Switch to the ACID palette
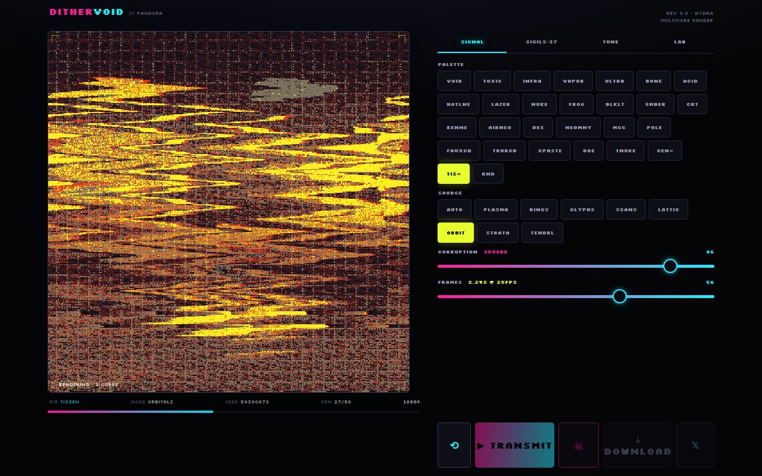This screenshot has height=476, width=762. (691, 81)
